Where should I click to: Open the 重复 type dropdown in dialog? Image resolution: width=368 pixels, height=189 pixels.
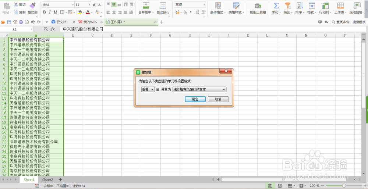click(148, 89)
